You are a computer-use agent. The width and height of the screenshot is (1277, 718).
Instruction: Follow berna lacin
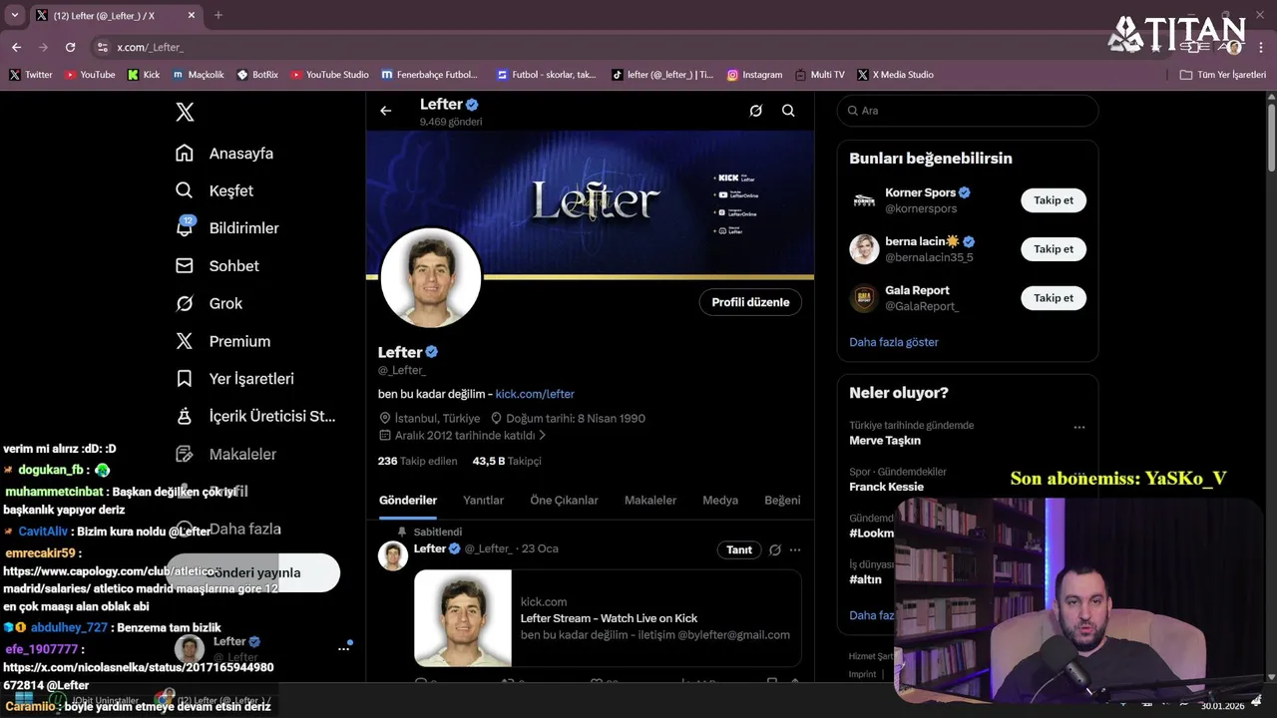coord(1054,249)
